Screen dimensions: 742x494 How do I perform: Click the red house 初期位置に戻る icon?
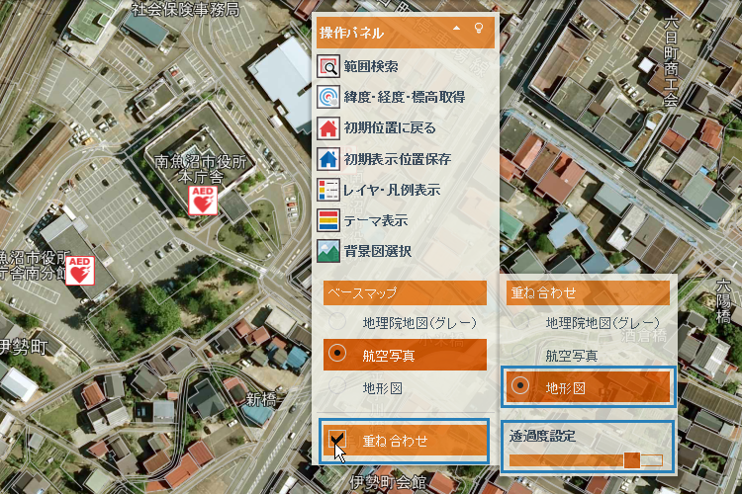click(327, 128)
